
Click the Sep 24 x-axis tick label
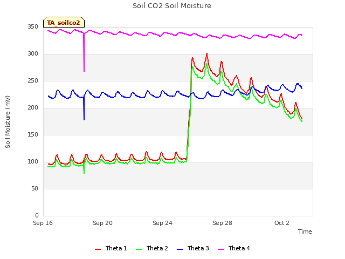pos(162,223)
